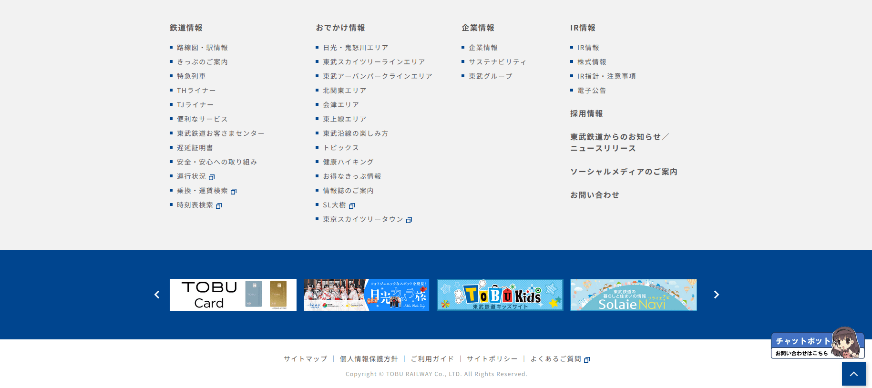Click external link icon beside 運行状況
Image resolution: width=872 pixels, height=388 pixels.
[212, 177]
